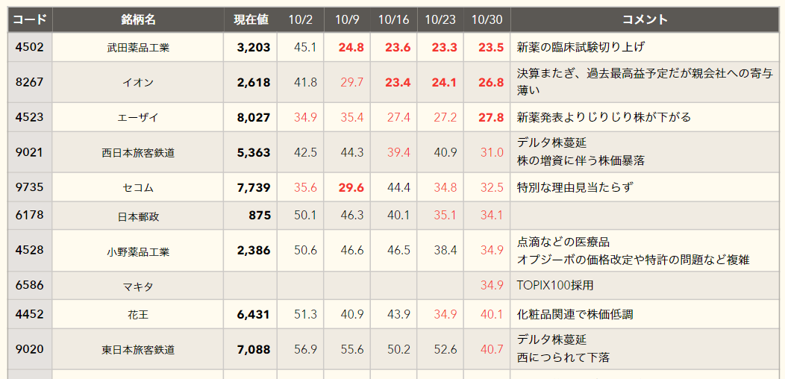Select stock code 9735
The height and width of the screenshot is (379, 785).
[x=30, y=187]
